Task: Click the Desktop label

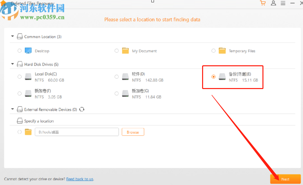Action: tap(42, 51)
